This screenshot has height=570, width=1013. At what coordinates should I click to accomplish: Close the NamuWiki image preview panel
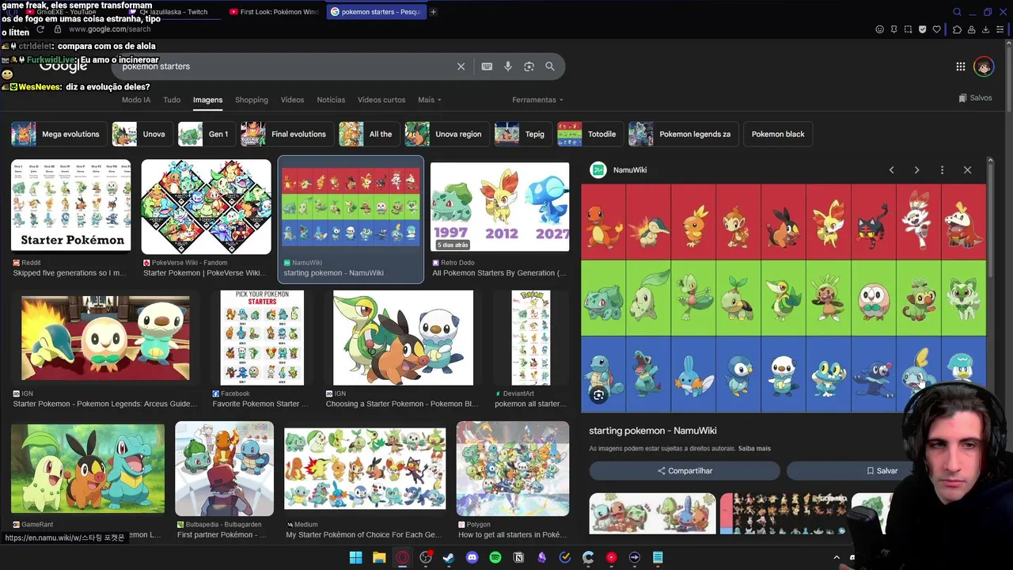(x=967, y=170)
